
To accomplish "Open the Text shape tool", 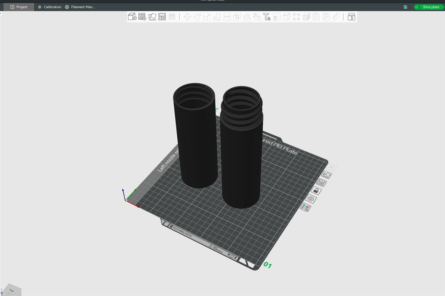I will (267, 17).
